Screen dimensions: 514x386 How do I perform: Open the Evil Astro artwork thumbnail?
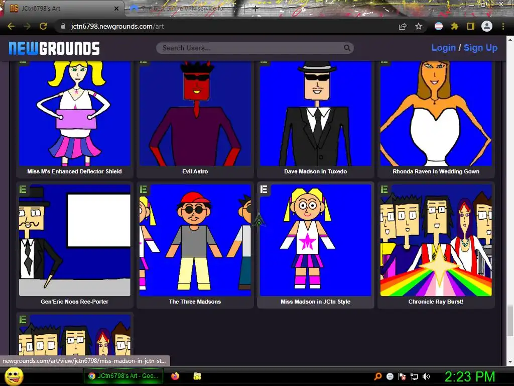[x=195, y=113]
